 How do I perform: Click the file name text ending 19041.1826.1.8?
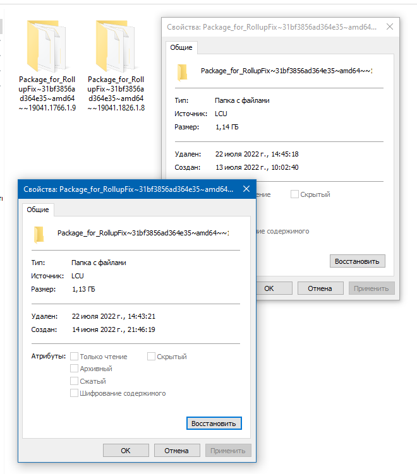116,93
